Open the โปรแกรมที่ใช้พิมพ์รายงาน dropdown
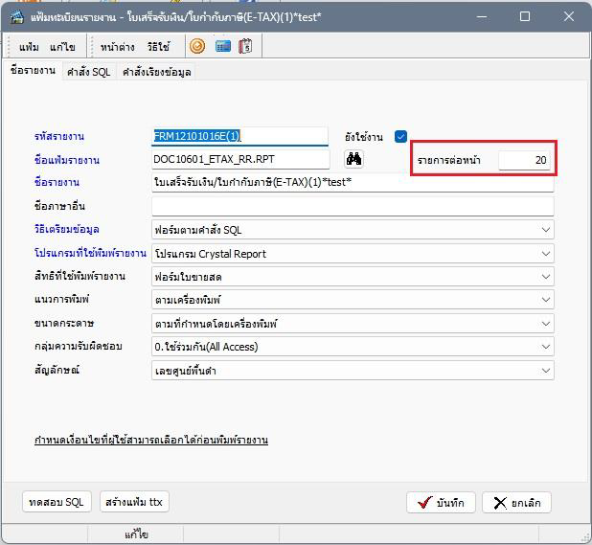Screen dimensions: 592x545 click(x=545, y=254)
